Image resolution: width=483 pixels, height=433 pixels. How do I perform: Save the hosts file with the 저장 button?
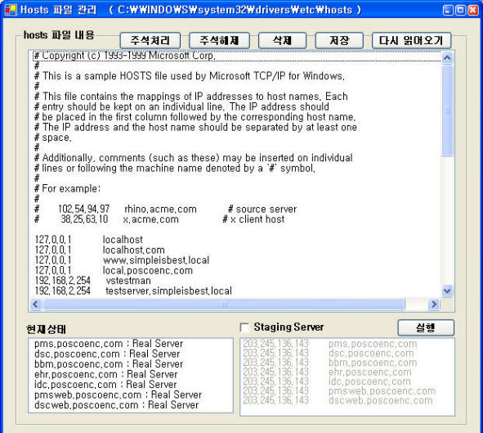[339, 40]
